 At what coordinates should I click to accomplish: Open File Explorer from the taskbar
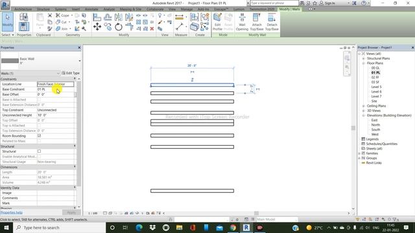click(179, 227)
